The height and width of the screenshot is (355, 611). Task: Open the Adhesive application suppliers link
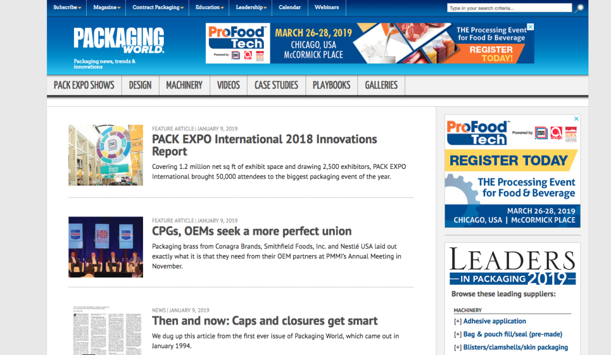pyautogui.click(x=494, y=321)
